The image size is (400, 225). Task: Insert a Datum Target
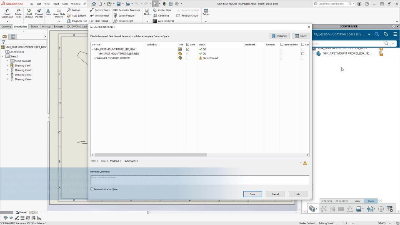(123, 21)
